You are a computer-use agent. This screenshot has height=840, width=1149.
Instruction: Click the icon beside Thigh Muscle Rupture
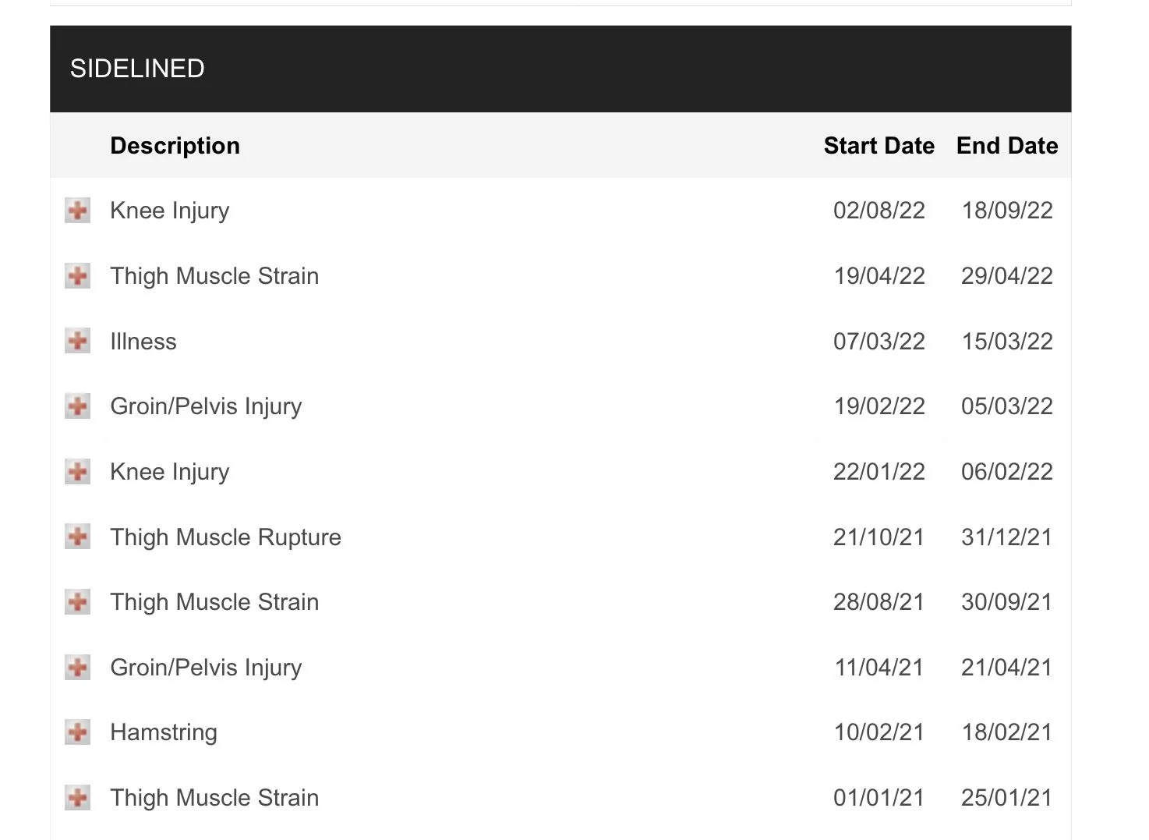[77, 537]
